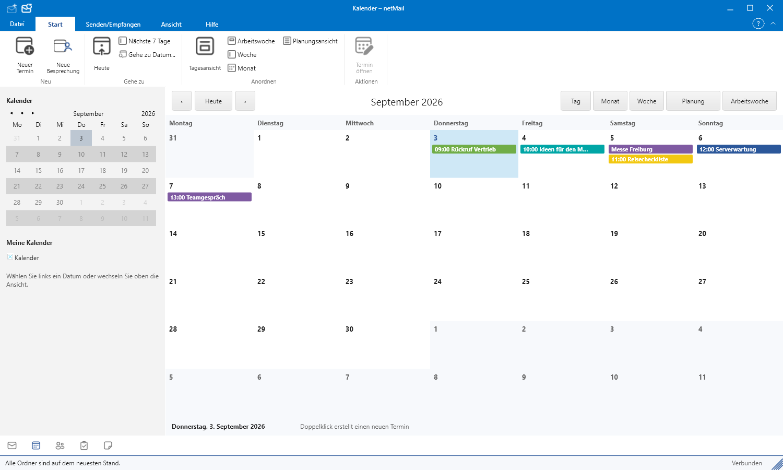The image size is (783, 470).
Task: Click the 2026 year in mini calendar
Action: 148,113
